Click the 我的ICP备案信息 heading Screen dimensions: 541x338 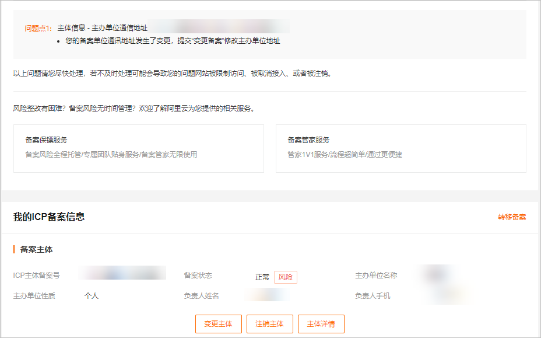pyautogui.click(x=49, y=217)
